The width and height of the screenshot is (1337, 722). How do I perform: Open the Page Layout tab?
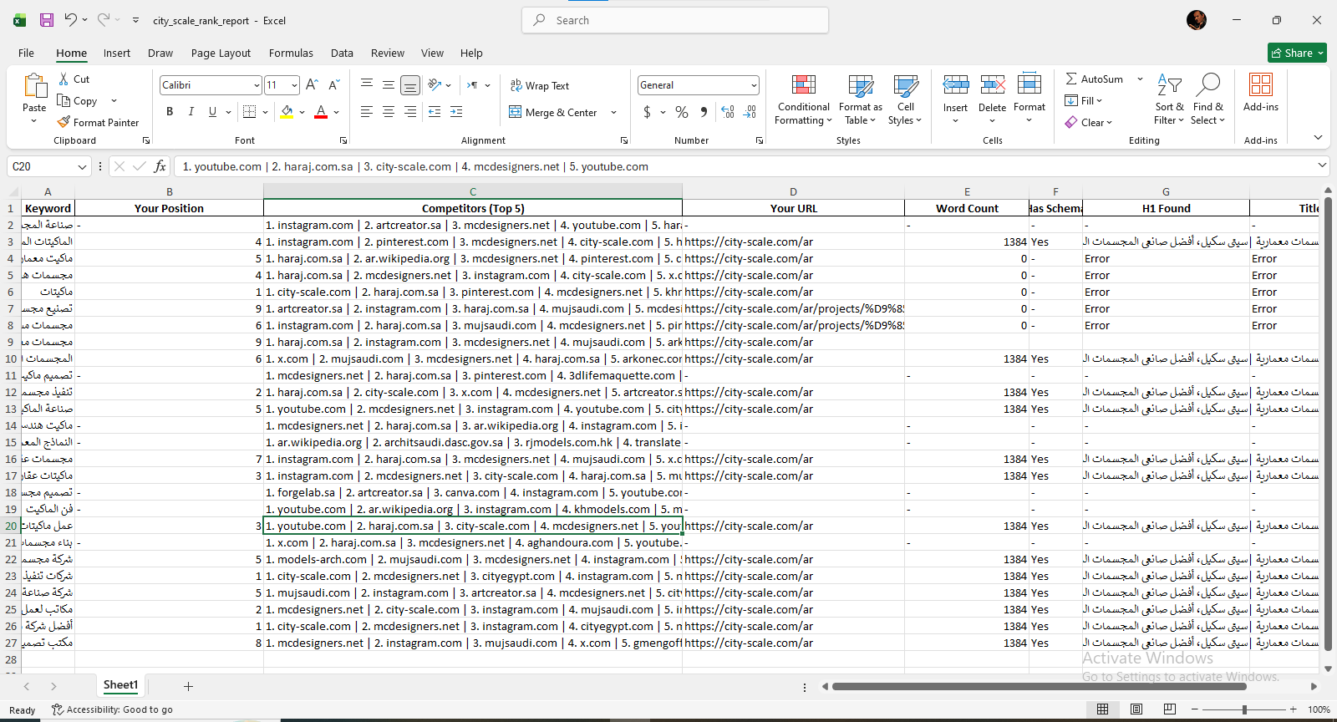coord(221,53)
